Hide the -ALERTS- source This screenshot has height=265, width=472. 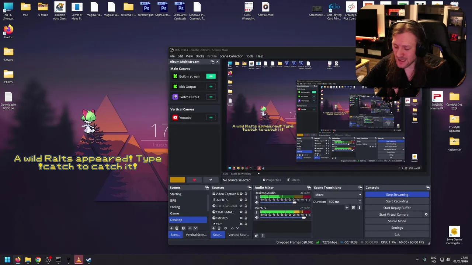point(241,200)
